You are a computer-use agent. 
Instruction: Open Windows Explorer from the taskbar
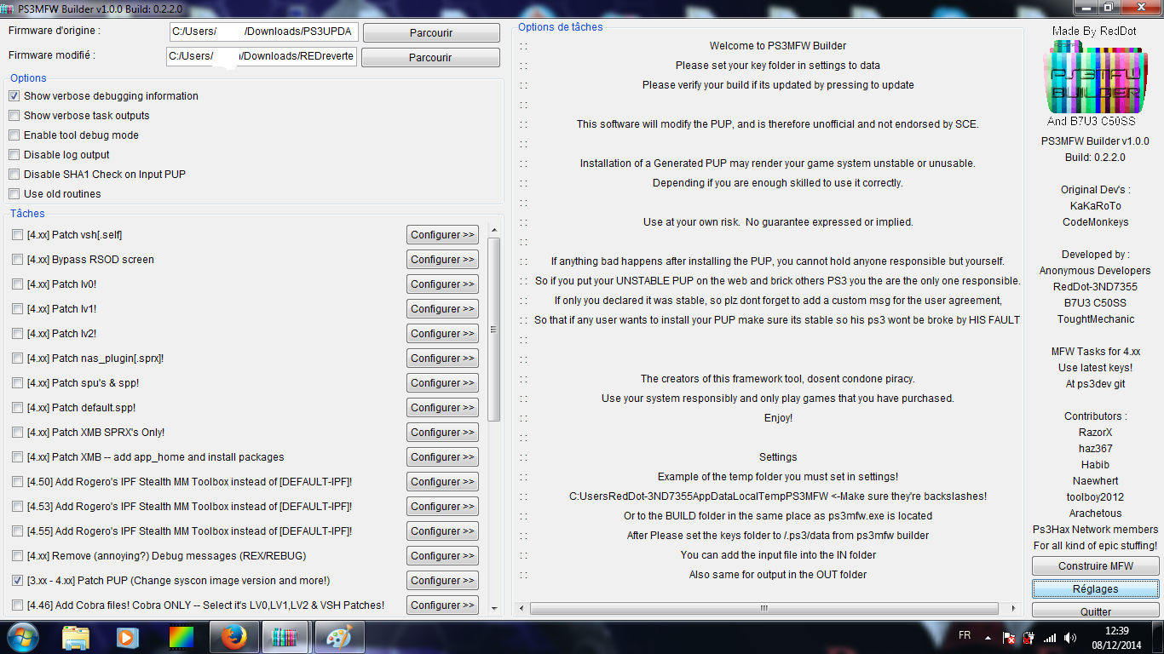click(x=76, y=637)
